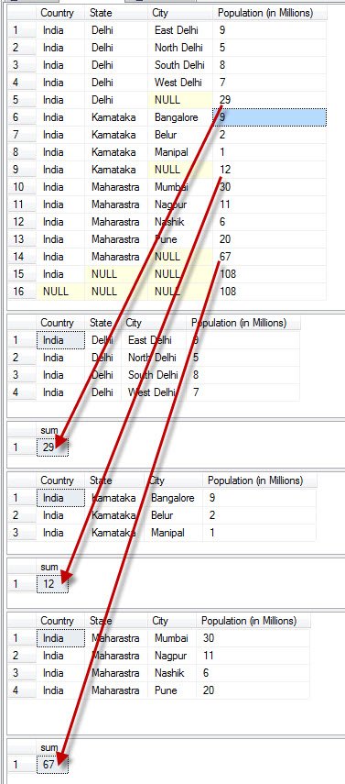Click row header 13 in the top grid

(x=22, y=239)
